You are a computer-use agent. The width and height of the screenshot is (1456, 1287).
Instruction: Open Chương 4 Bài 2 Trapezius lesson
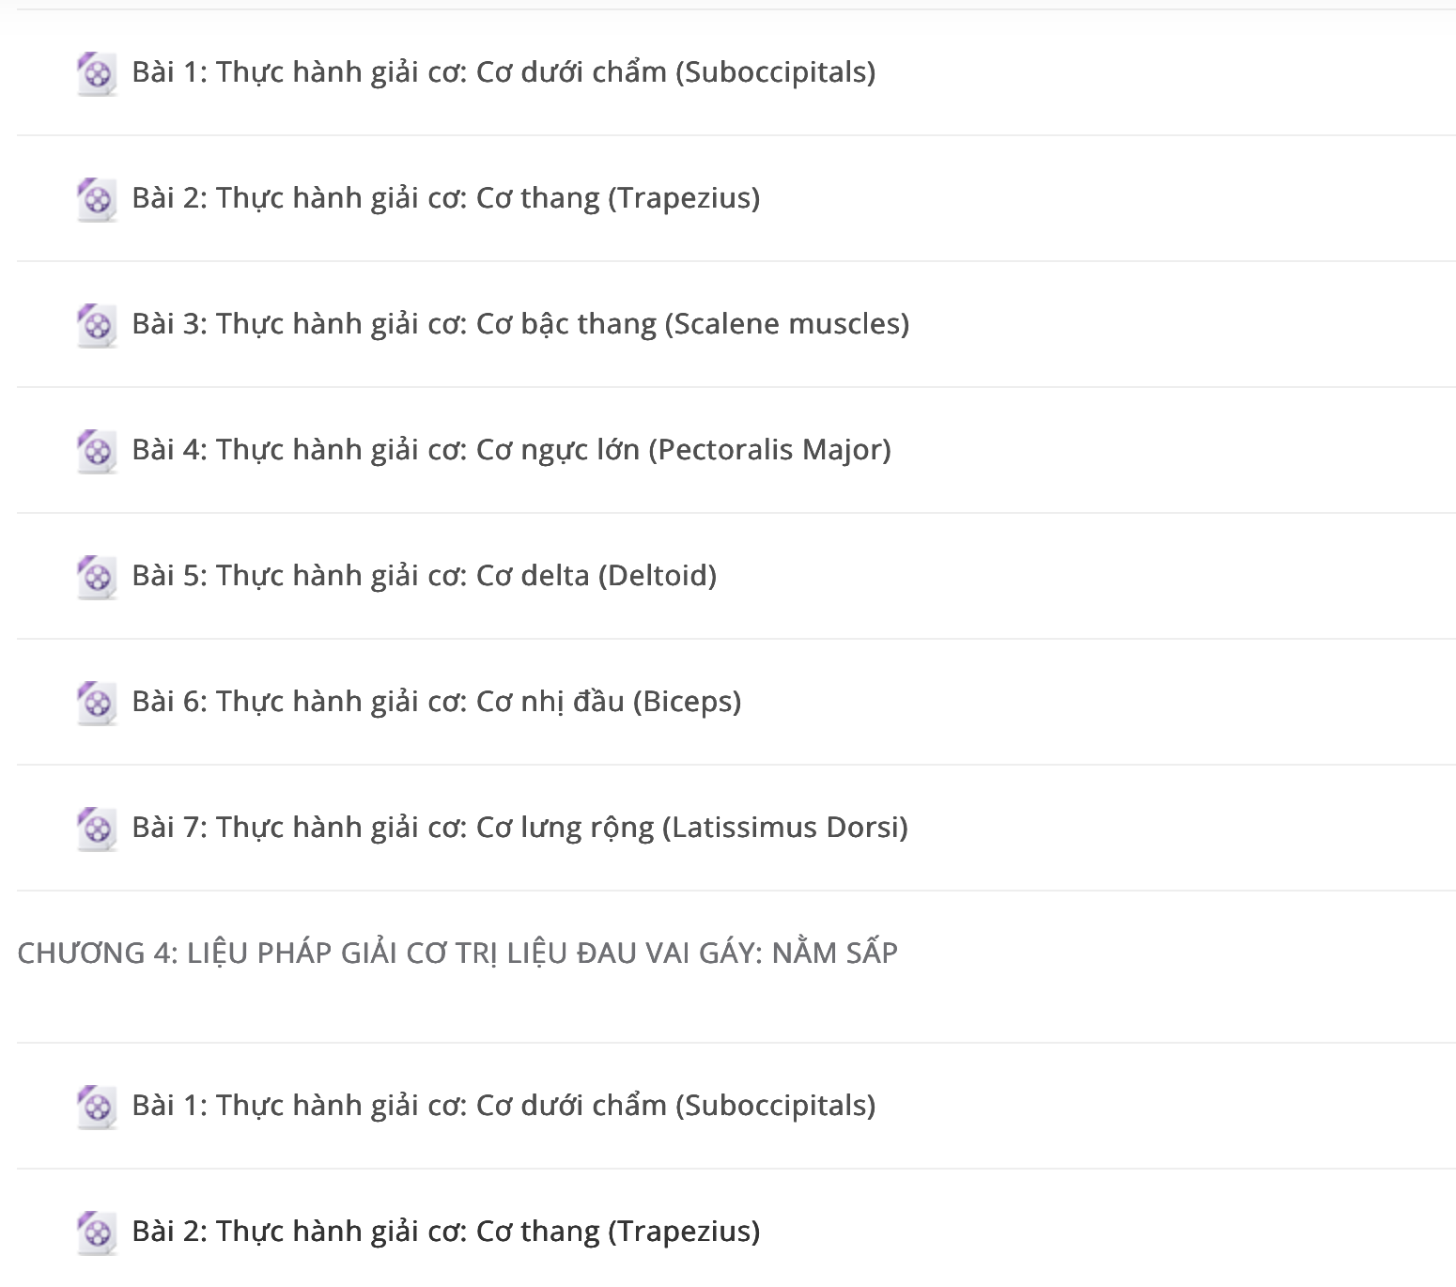tap(446, 1232)
